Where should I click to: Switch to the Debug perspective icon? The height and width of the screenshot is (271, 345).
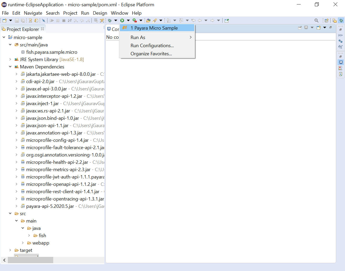341,20
